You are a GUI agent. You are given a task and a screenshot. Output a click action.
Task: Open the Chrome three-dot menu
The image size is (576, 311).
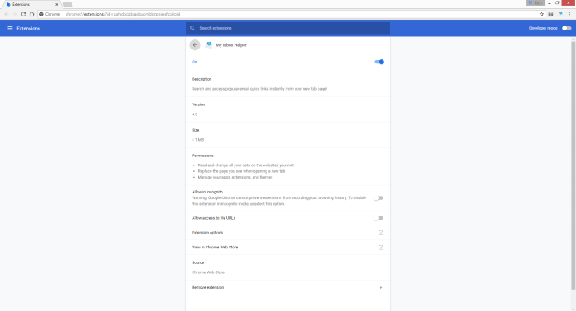pyautogui.click(x=569, y=14)
